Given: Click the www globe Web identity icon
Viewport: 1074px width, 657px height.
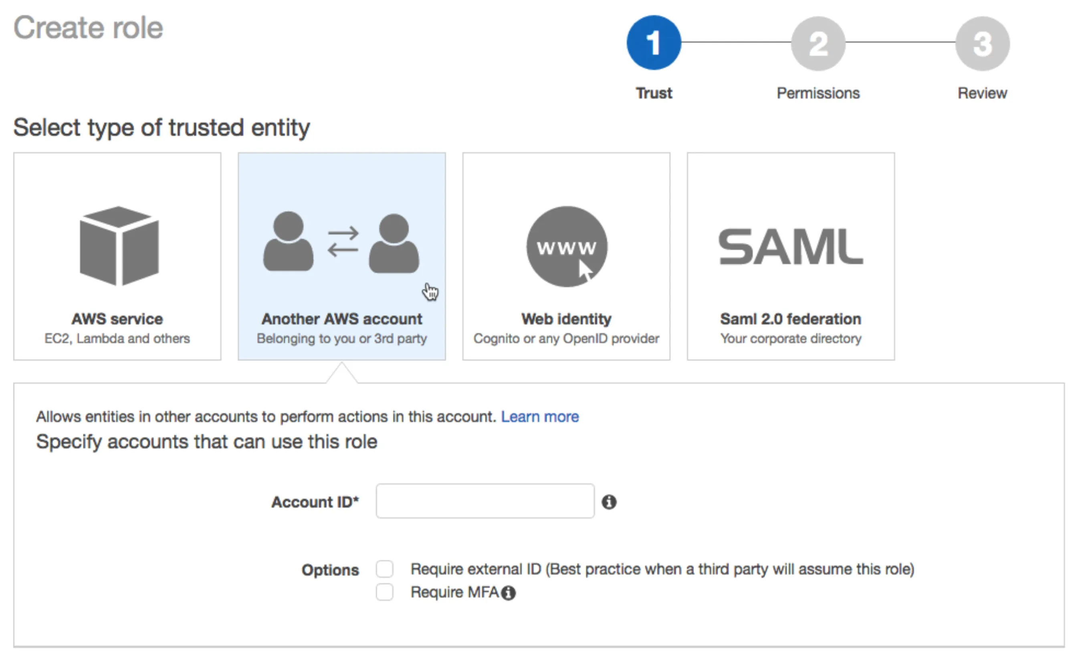Looking at the screenshot, I should (x=566, y=247).
